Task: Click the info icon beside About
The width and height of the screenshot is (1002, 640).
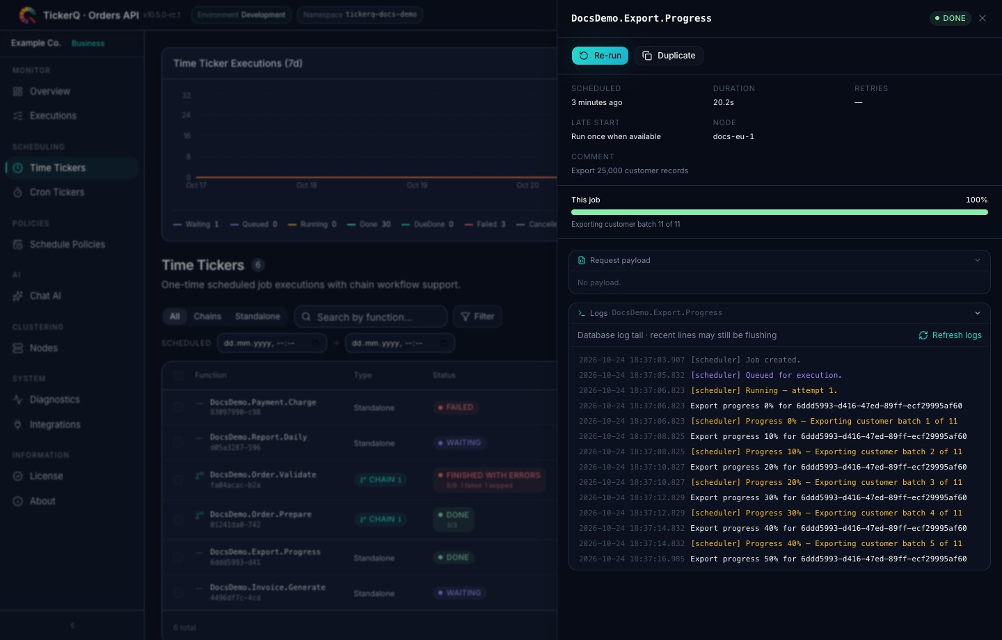Action: 18,501
